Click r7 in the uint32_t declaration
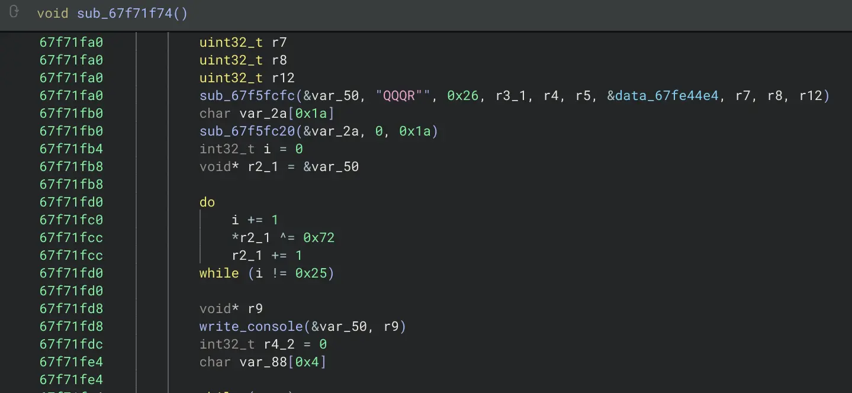 [x=279, y=42]
